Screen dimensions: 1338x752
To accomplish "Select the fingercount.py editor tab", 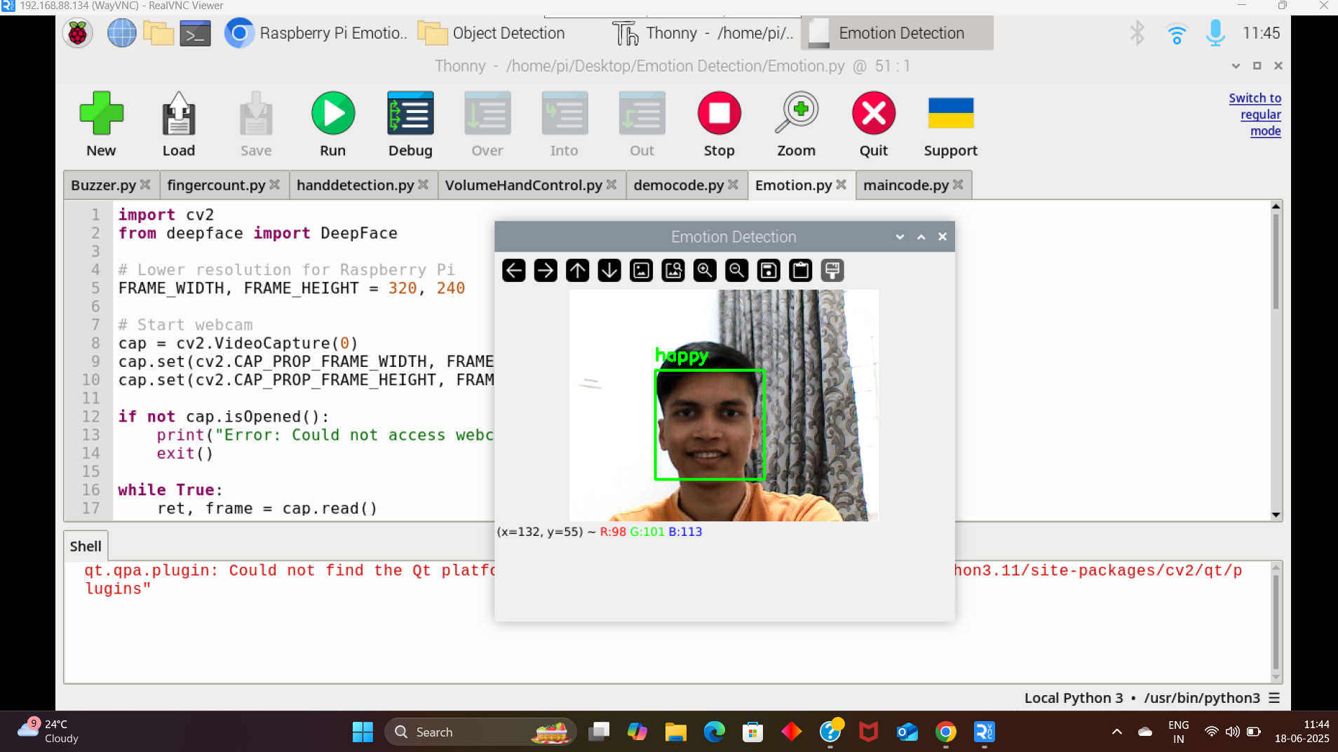I will pos(215,184).
